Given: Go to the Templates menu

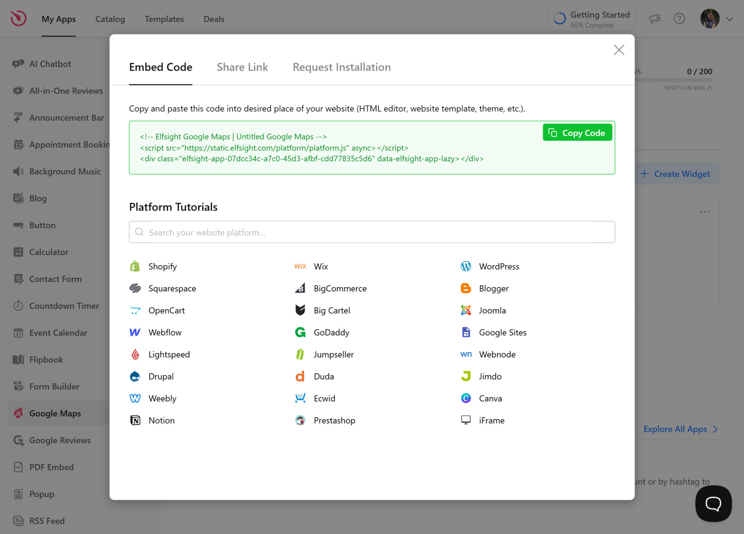Looking at the screenshot, I should pyautogui.click(x=164, y=19).
